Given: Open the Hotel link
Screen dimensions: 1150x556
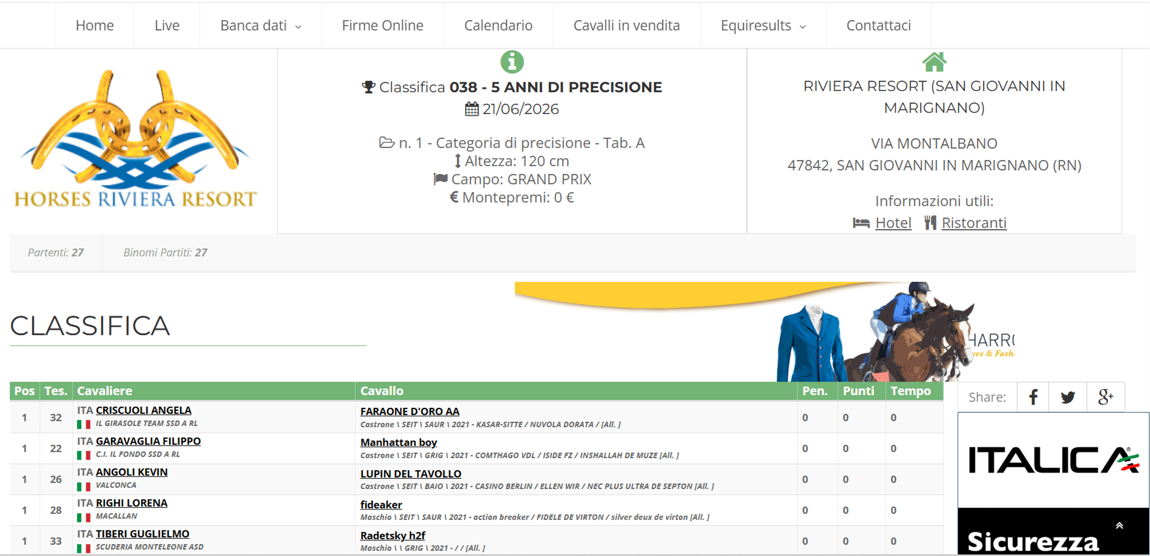Looking at the screenshot, I should pyautogui.click(x=893, y=222).
